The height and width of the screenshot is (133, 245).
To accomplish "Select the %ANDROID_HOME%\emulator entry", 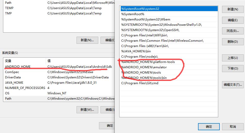I will tap(169, 67).
